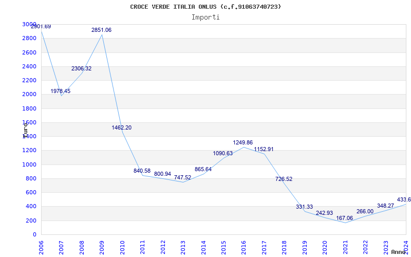Click the Anno axis title
Image resolution: width=411 pixels, height=257 pixels.
[x=399, y=252]
